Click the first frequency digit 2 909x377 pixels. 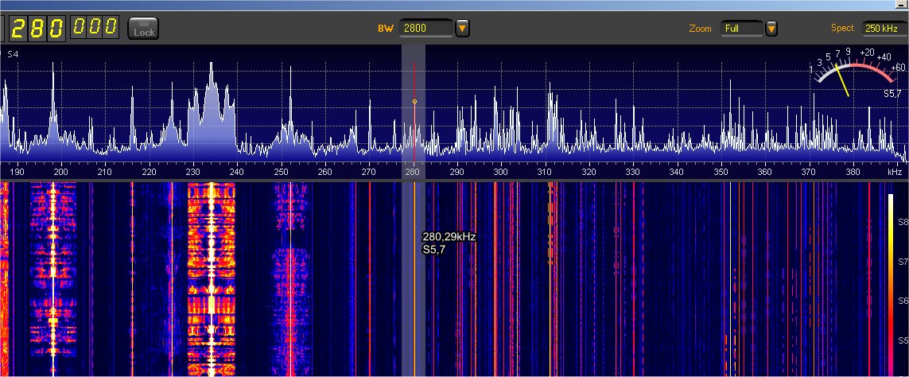17,29
